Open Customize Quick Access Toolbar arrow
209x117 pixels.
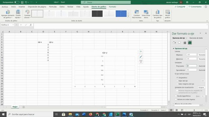36,2
